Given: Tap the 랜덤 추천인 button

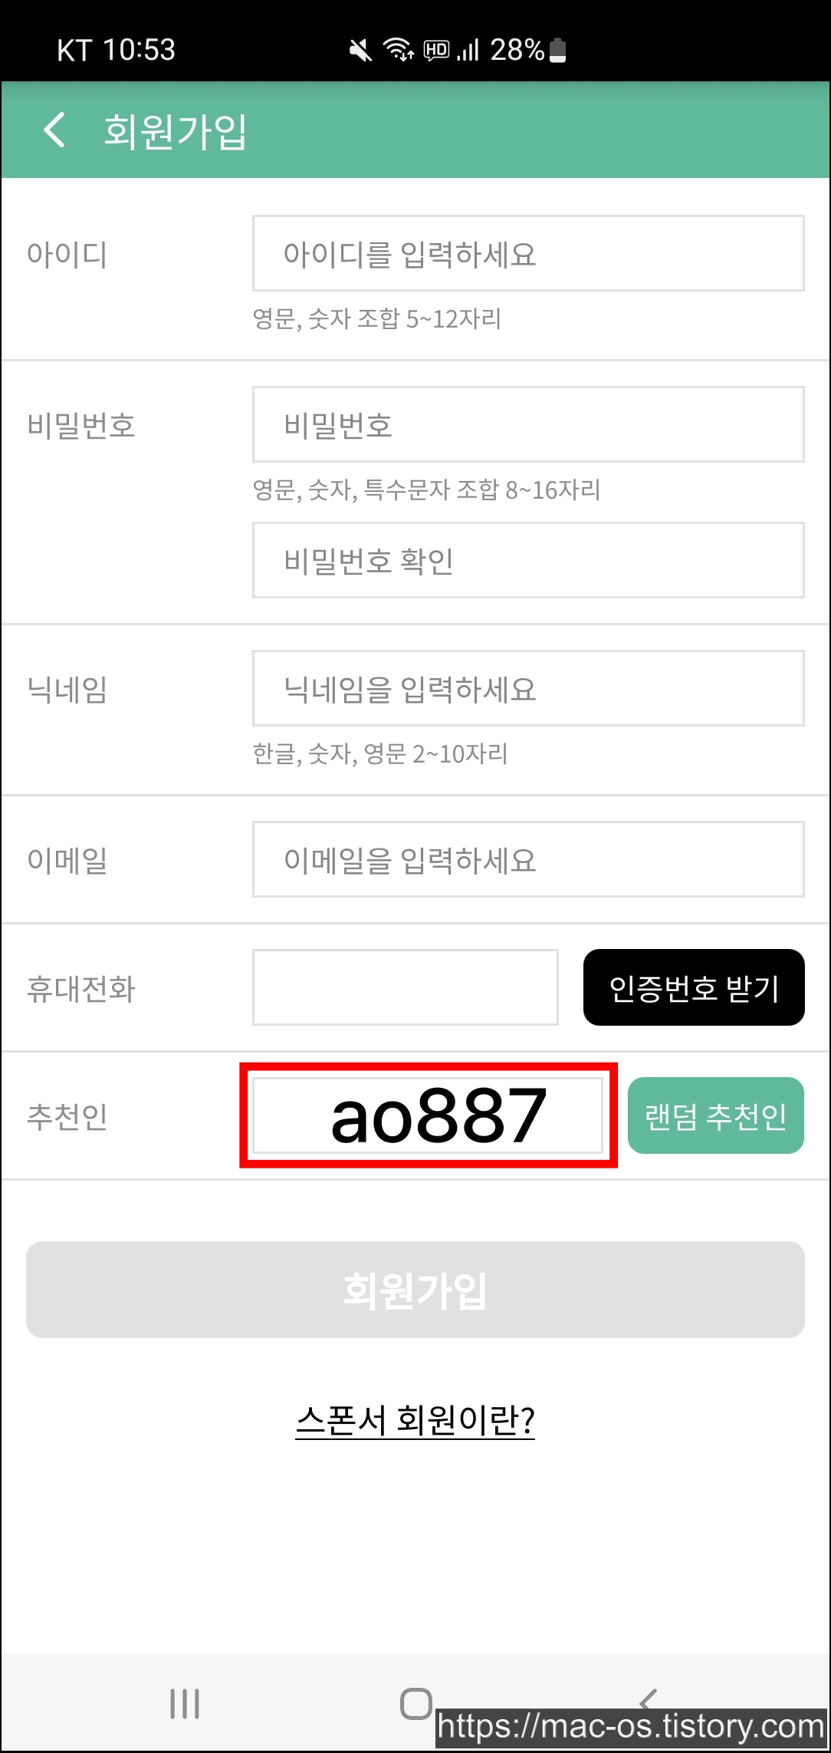Looking at the screenshot, I should pyautogui.click(x=716, y=1115).
